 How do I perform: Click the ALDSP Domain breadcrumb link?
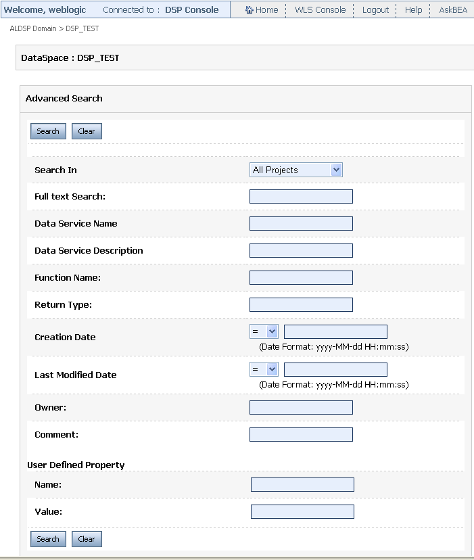[x=32, y=29]
